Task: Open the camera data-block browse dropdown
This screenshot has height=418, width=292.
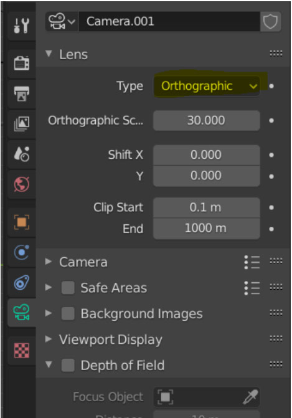Action: coord(62,21)
